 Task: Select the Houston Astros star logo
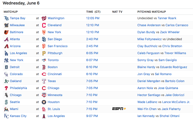point(44,102)
